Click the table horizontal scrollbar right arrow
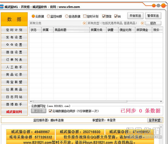This screenshot has width=168, height=144. pyautogui.click(x=161, y=101)
